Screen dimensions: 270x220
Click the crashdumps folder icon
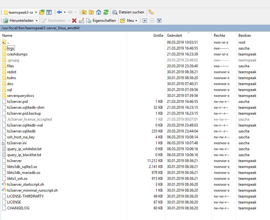[x=4, y=54]
